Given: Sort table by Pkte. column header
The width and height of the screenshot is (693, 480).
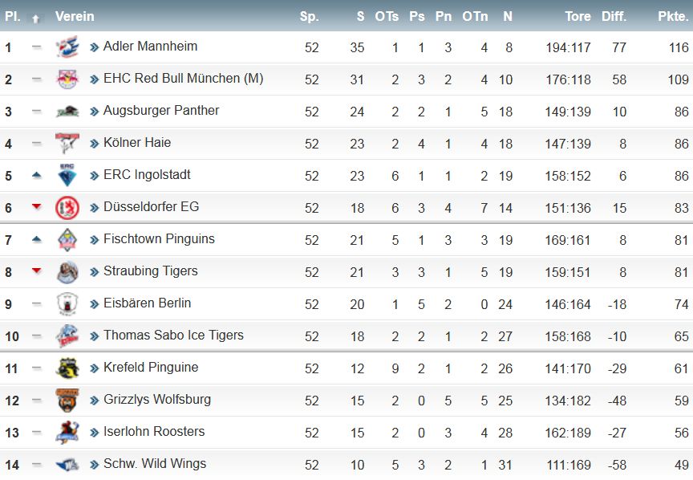Looking at the screenshot, I should pyautogui.click(x=673, y=16).
